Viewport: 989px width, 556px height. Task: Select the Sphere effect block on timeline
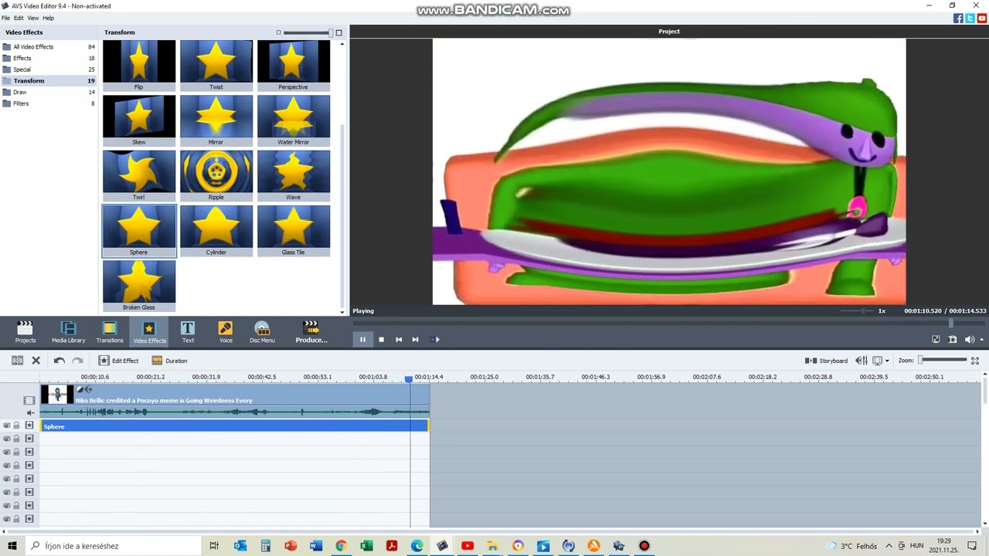[234, 426]
